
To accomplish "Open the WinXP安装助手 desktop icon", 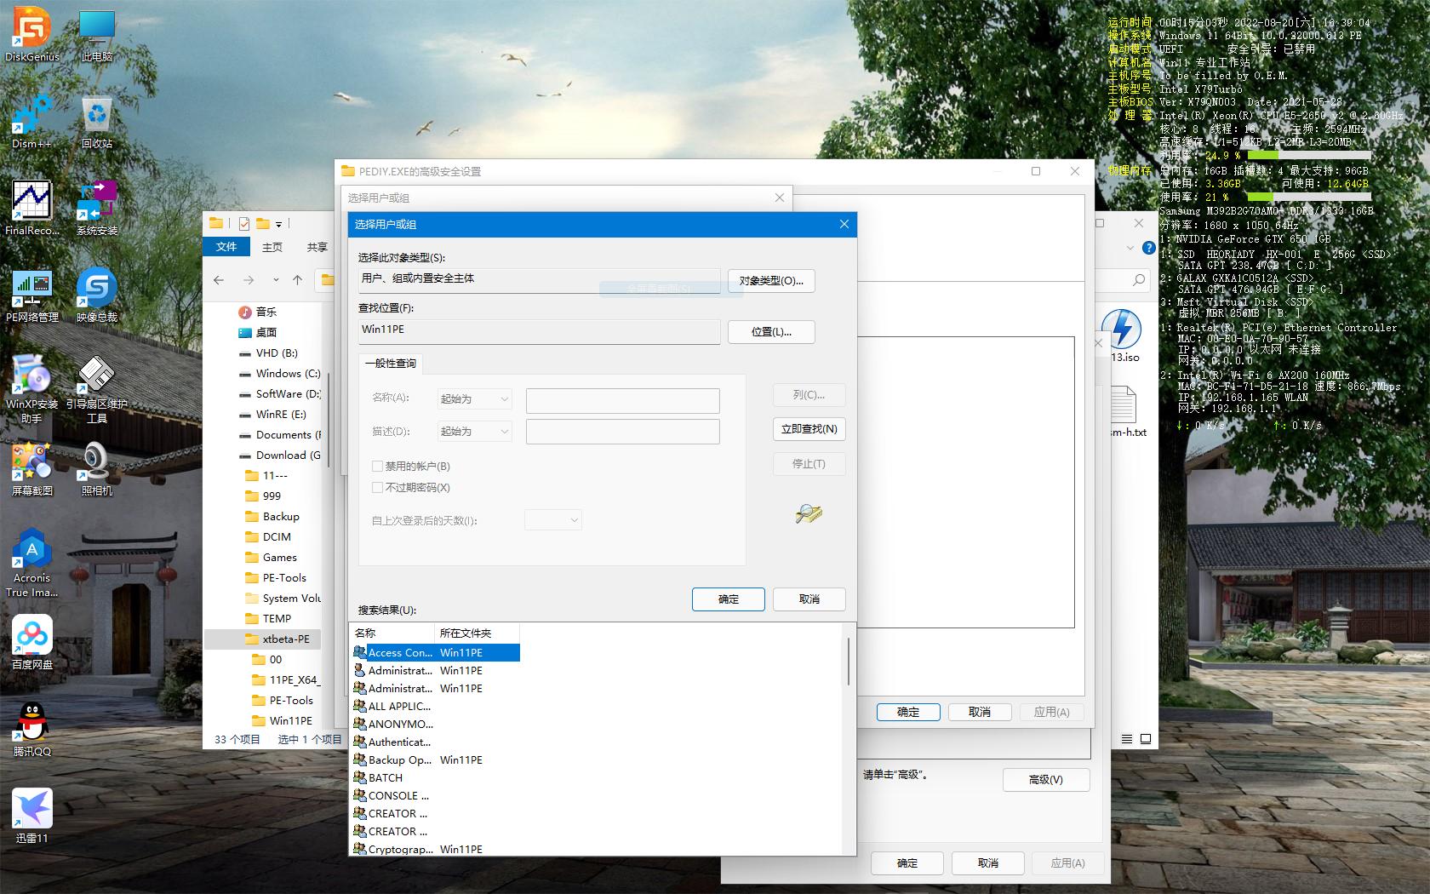I will click(32, 388).
